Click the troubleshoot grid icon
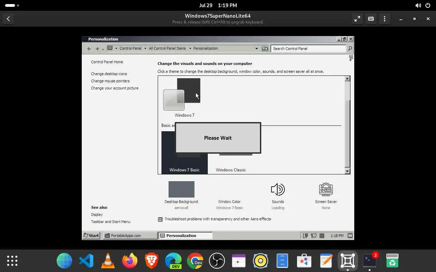This screenshot has height=272, width=436. pos(160,219)
